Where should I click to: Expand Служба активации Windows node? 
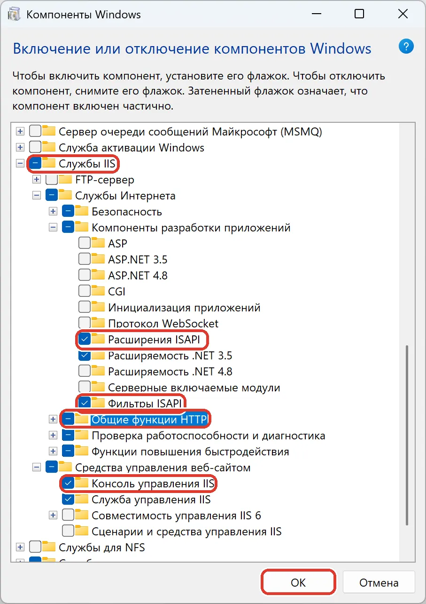(20, 147)
